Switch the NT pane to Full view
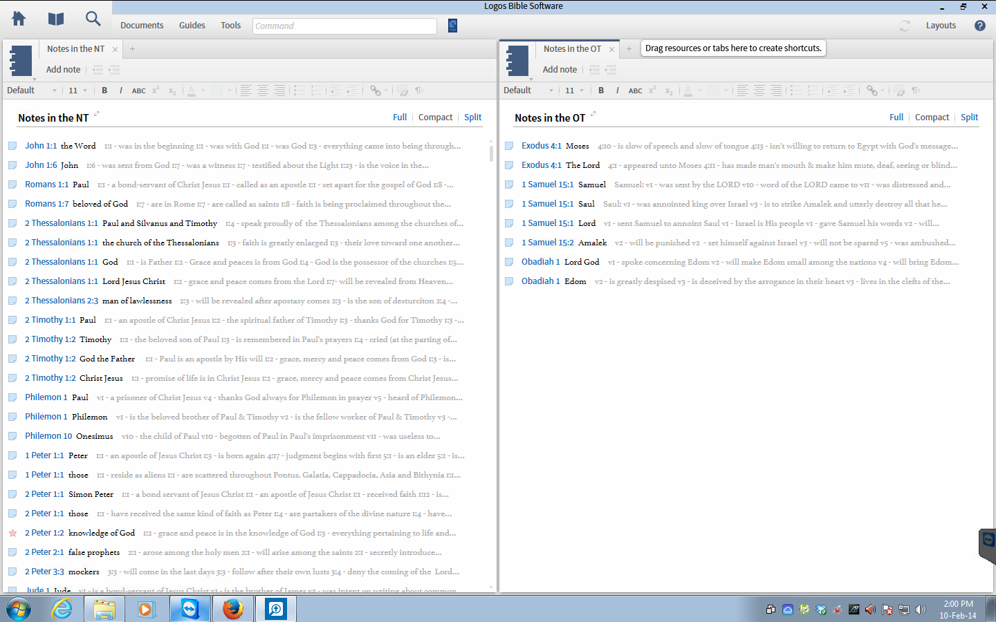 pos(400,117)
